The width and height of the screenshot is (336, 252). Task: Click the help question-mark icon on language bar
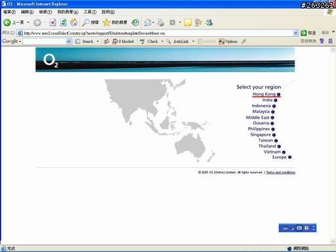pos(306,228)
